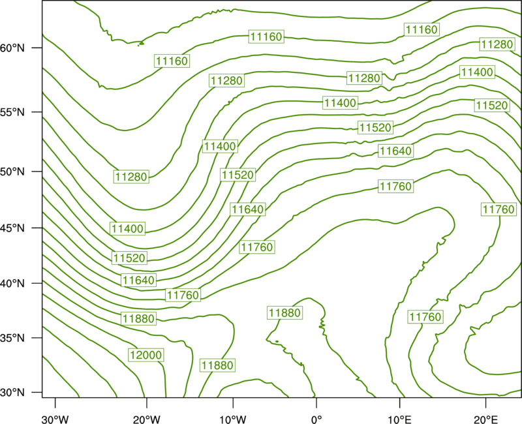Select the 45°N latitude tick label

pos(12,228)
